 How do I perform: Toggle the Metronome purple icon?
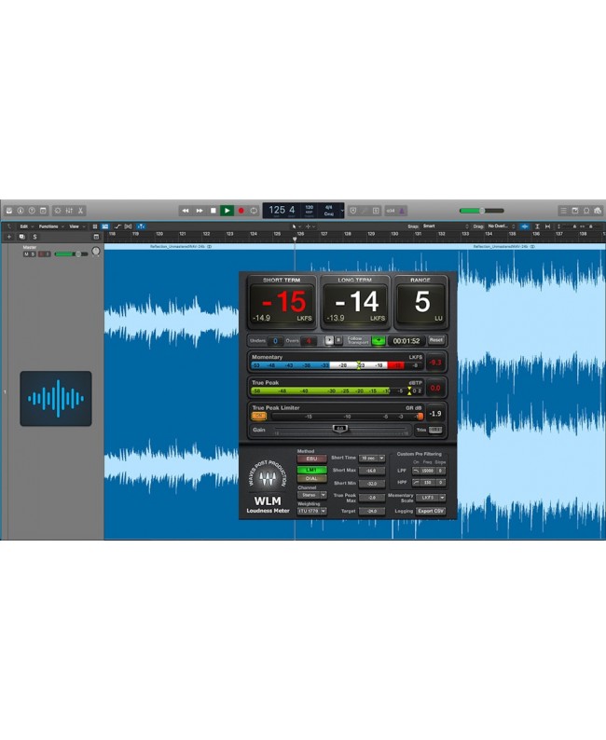click(402, 211)
